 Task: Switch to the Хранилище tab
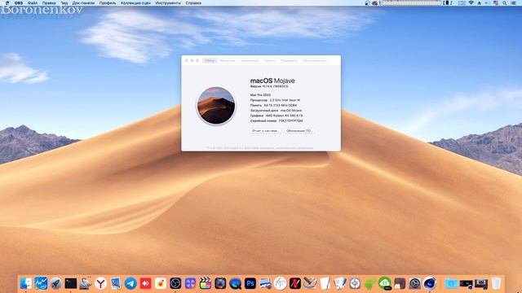tap(250, 60)
